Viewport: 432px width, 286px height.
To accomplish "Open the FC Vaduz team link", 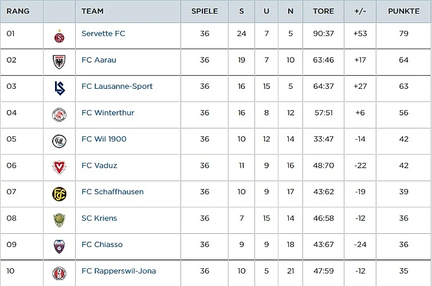I will [99, 166].
